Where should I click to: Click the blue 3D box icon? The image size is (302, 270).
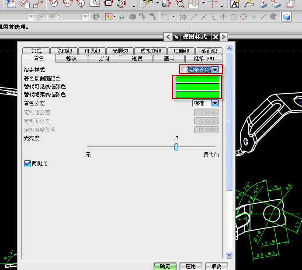point(286,17)
